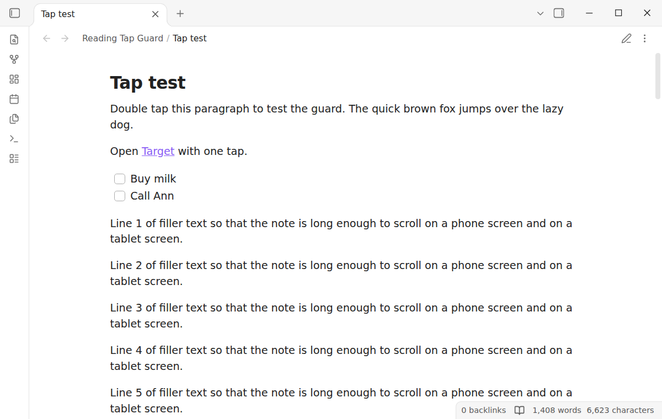Click Tap test breadcrumb title
Image resolution: width=662 pixels, height=419 pixels.
(190, 39)
